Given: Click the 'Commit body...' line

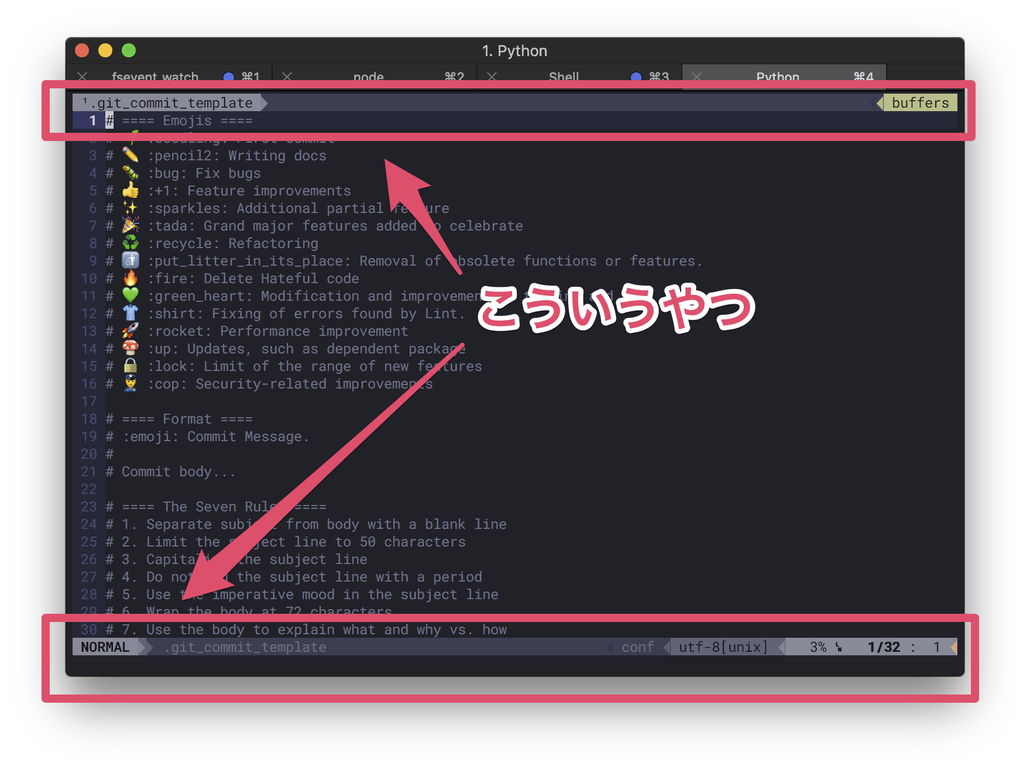Looking at the screenshot, I should point(178,472).
